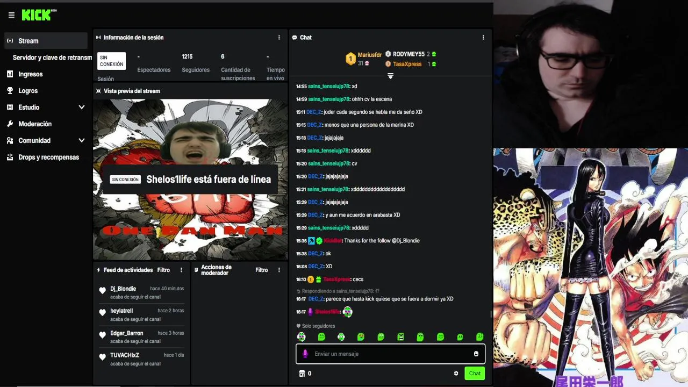Click 'Shelos1life está fuera de línea' text
Image resolution: width=688 pixels, height=387 pixels.
(209, 180)
